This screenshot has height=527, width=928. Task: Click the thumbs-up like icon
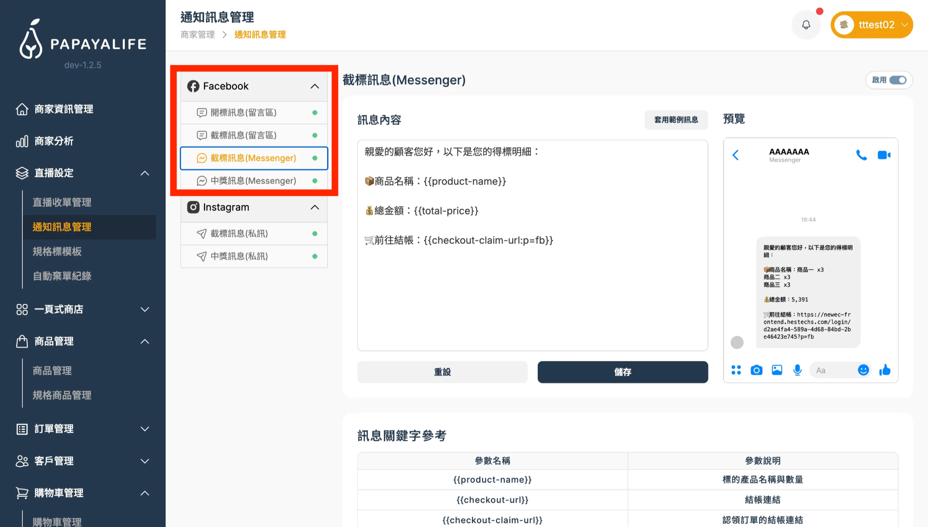885,370
